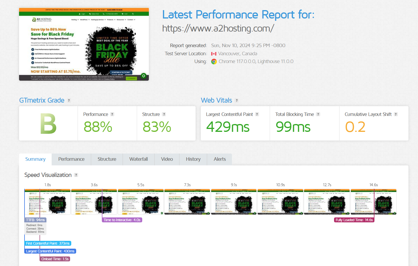Click the 1.8s filmstrip frame

coord(48,202)
